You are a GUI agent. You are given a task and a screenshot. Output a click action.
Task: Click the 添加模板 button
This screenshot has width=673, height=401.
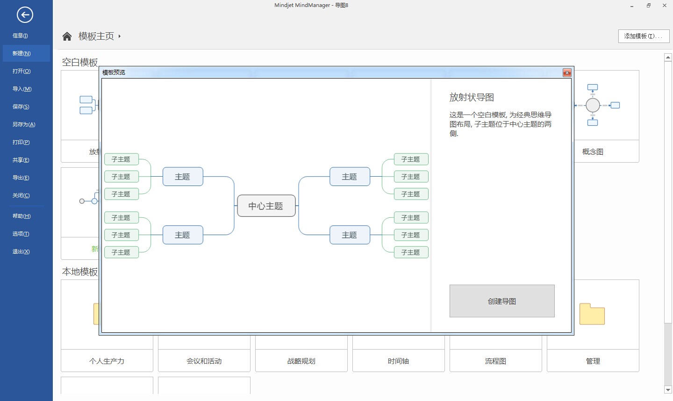click(644, 36)
